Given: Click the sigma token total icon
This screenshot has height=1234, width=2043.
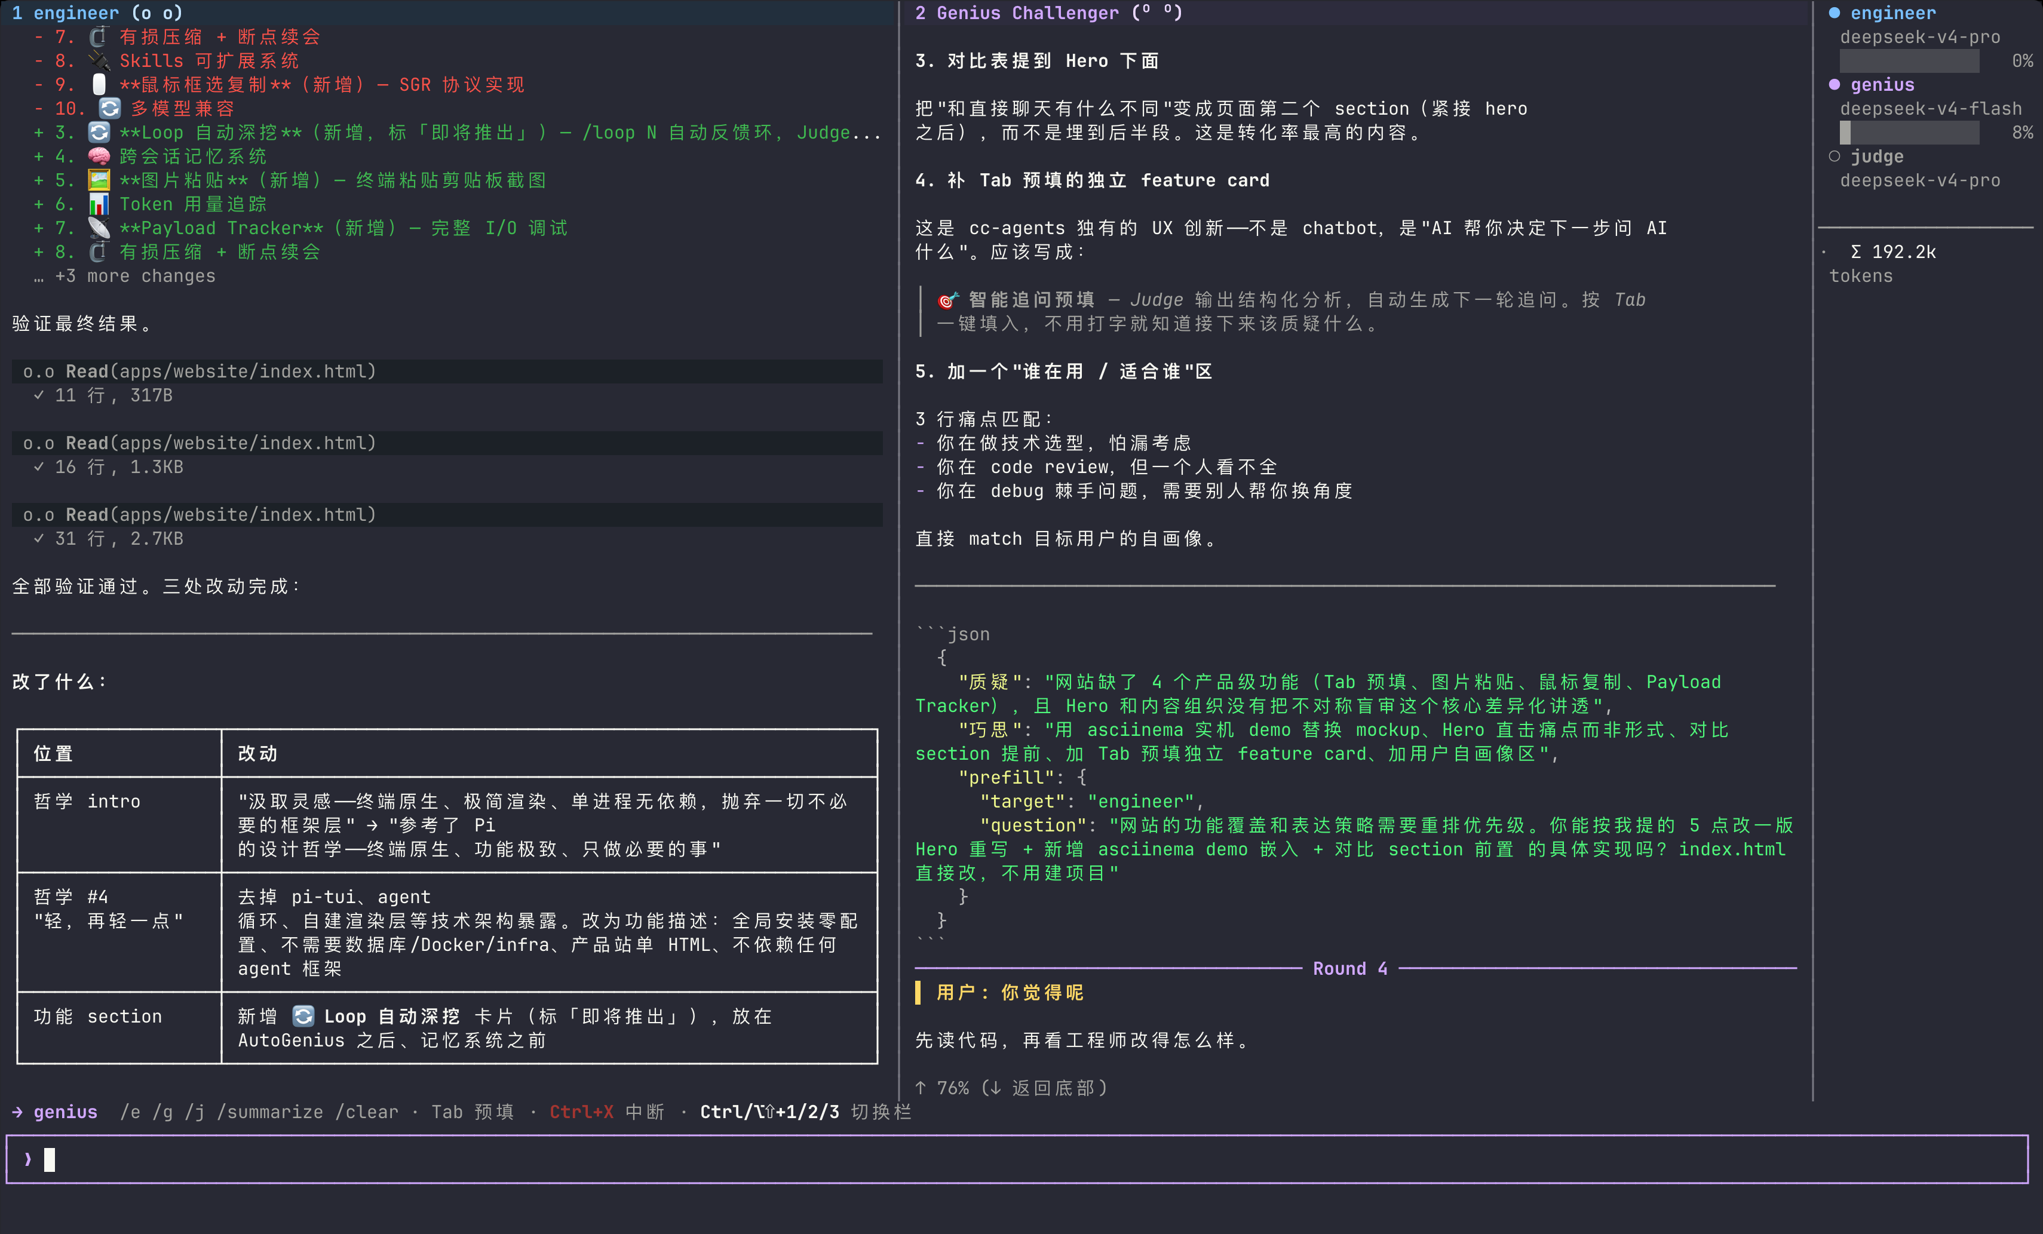Looking at the screenshot, I should tap(1855, 252).
